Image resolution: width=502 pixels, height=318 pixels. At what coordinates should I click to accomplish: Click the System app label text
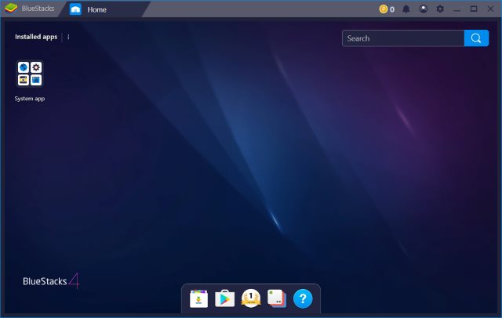coord(30,99)
